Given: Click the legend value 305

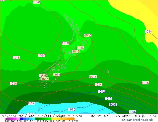Looking at the screenshot, I should (58, 121).
